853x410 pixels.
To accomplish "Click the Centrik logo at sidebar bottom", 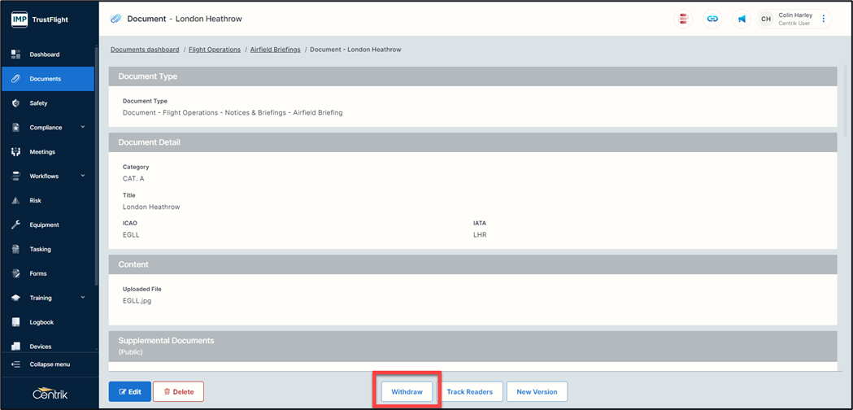I will (x=50, y=393).
